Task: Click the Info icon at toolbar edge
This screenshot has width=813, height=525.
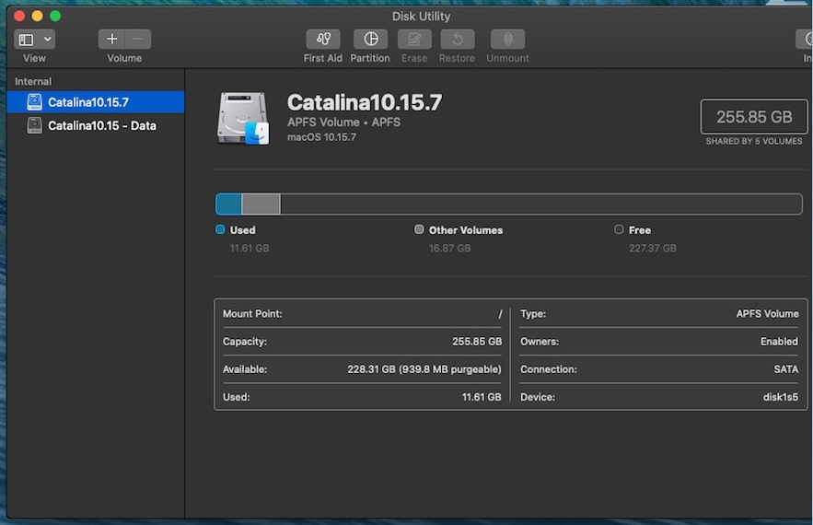Action: point(806,39)
